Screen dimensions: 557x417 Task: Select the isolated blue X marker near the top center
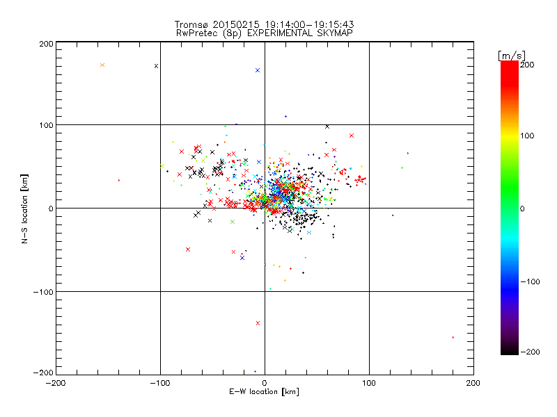coord(258,70)
